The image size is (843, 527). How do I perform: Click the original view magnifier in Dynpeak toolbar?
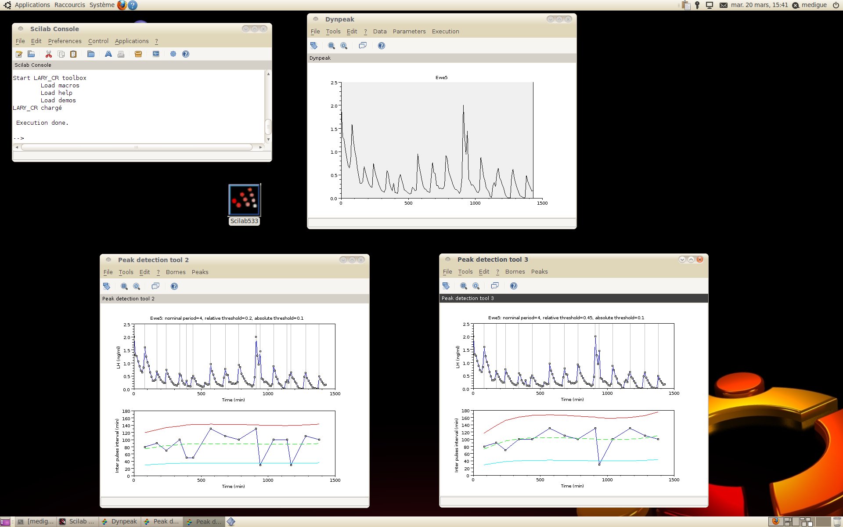(x=344, y=46)
